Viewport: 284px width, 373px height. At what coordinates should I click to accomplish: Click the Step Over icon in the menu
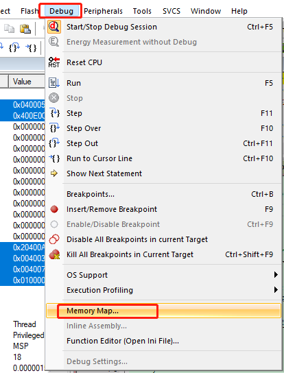coord(54,128)
